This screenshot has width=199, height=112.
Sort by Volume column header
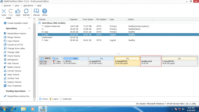[53, 19]
